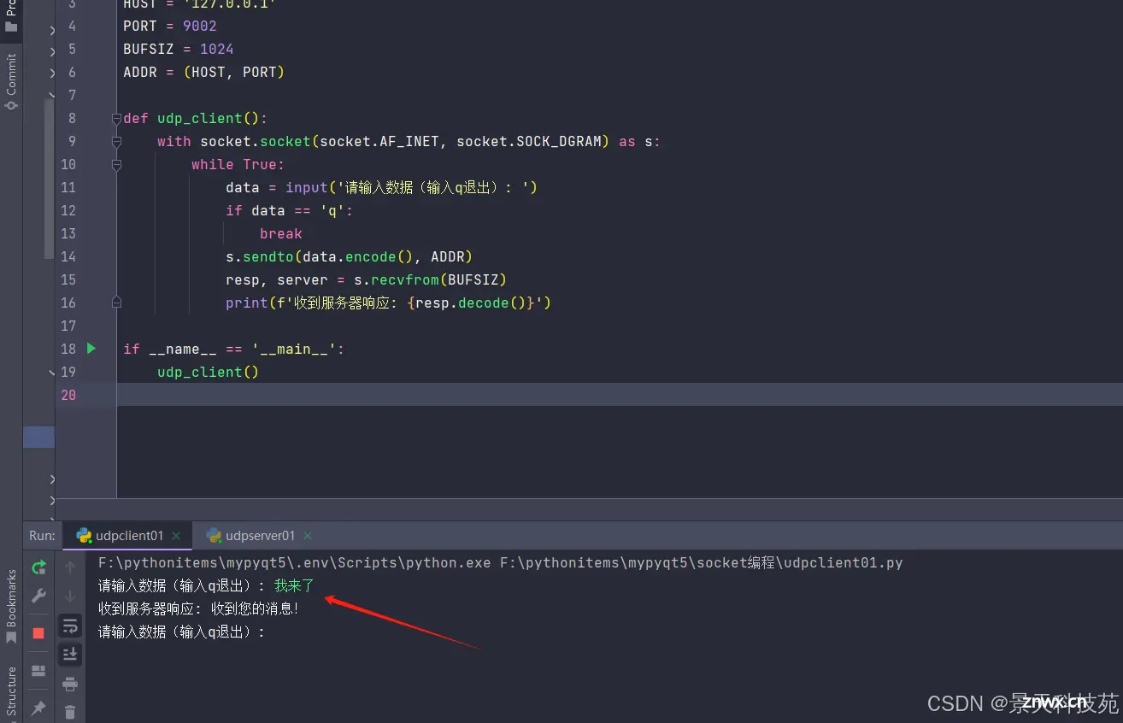
Task: Click 's.sendto(data.encode(), ADDR)' line
Action: pos(350,256)
